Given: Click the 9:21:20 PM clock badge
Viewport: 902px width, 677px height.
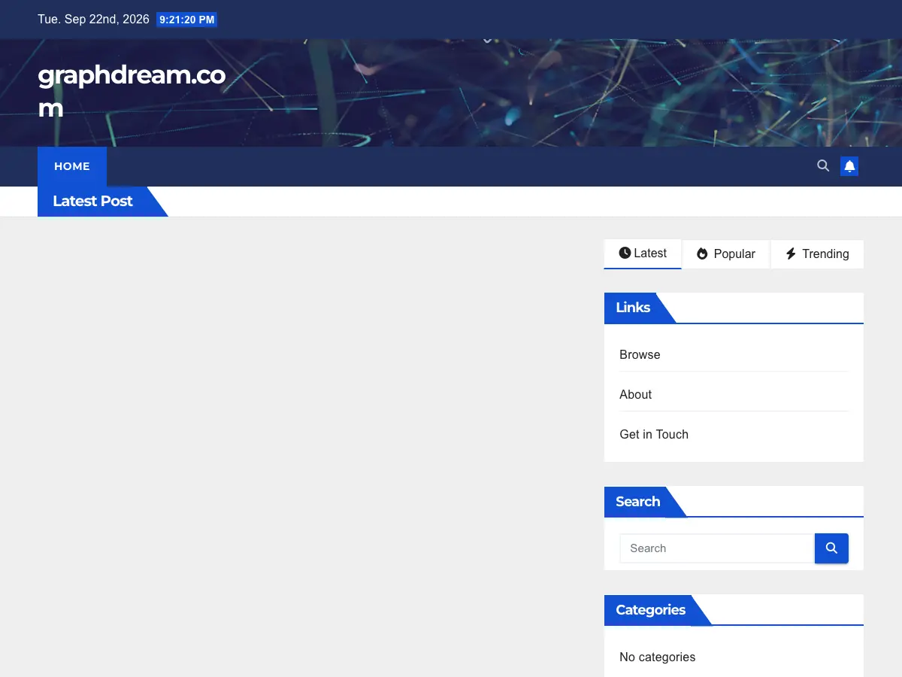Looking at the screenshot, I should click(187, 20).
